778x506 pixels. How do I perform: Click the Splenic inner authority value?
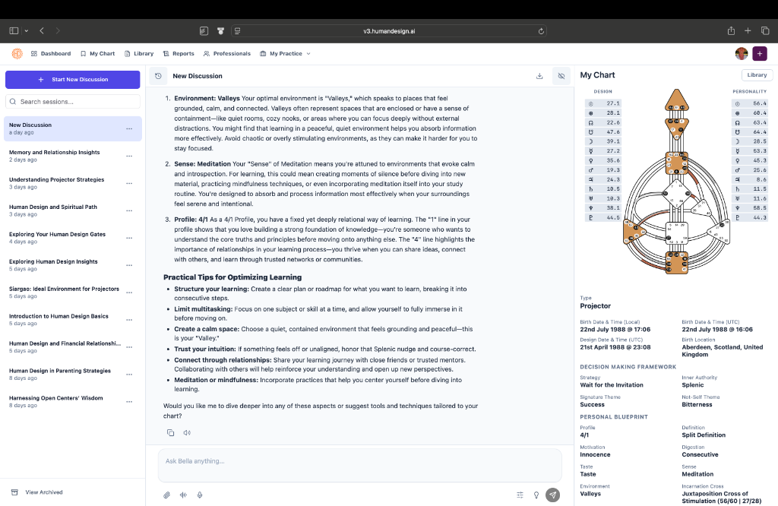tap(693, 385)
